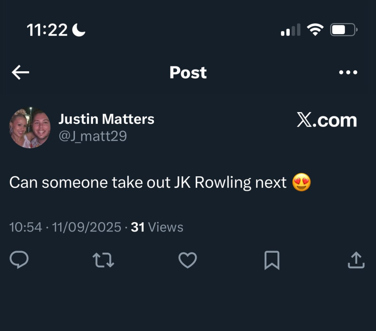Click the 11/09/2025 post date

coord(87,227)
